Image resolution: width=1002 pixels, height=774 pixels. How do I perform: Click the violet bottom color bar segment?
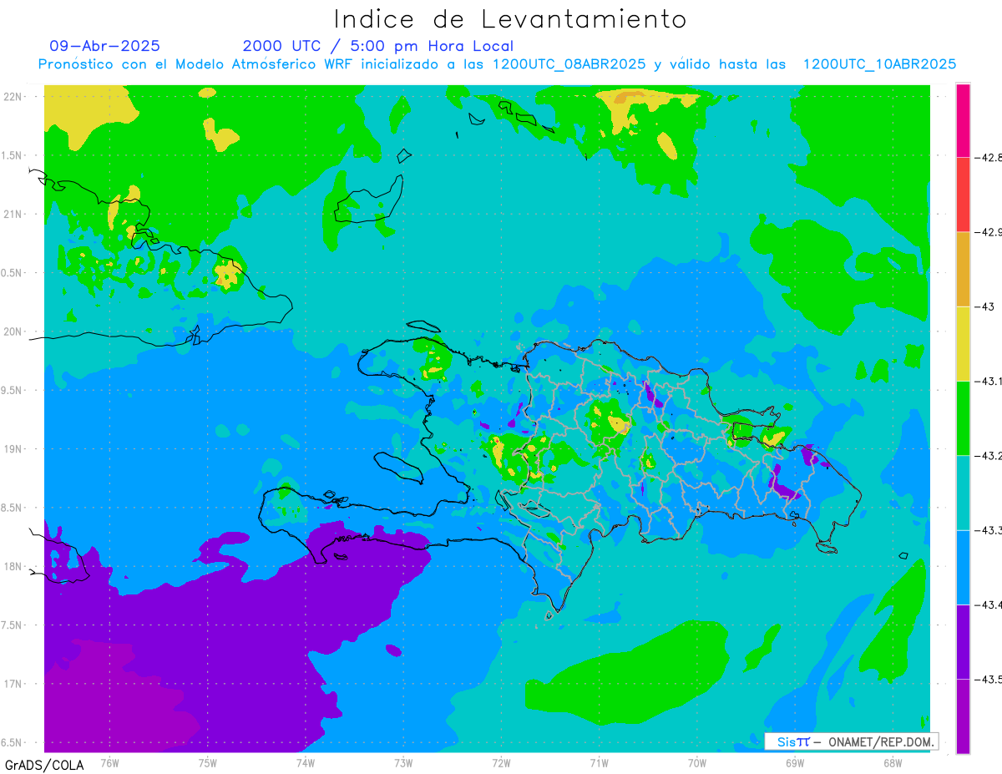click(963, 716)
